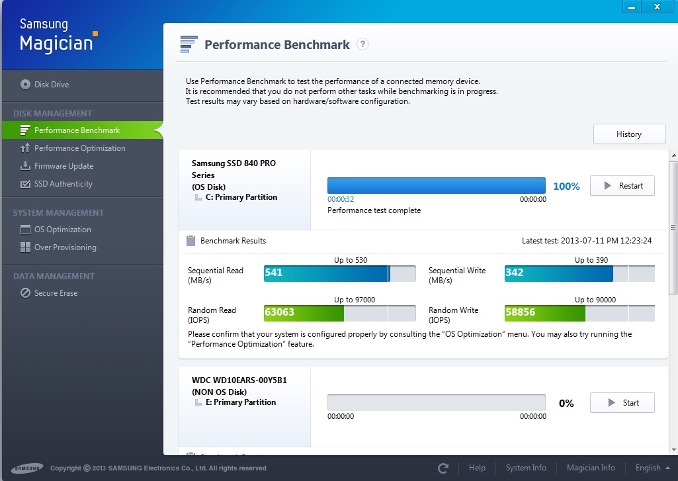Open Magician Info

click(x=591, y=468)
